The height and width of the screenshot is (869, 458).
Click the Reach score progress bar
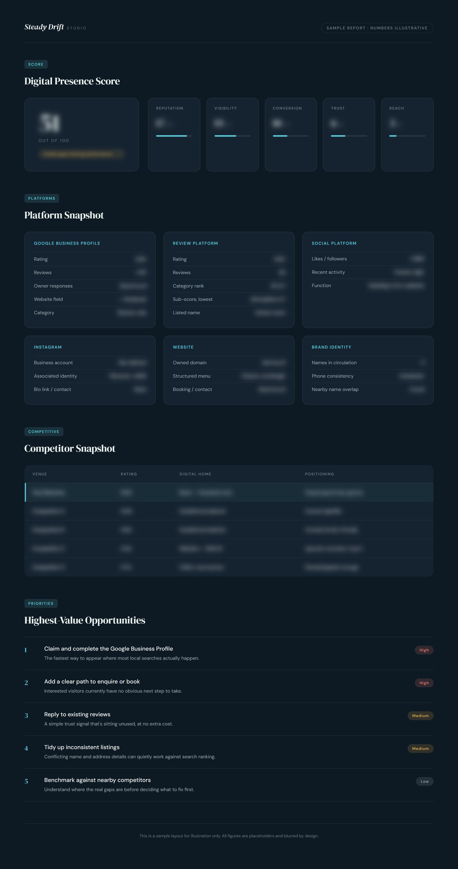(x=407, y=136)
